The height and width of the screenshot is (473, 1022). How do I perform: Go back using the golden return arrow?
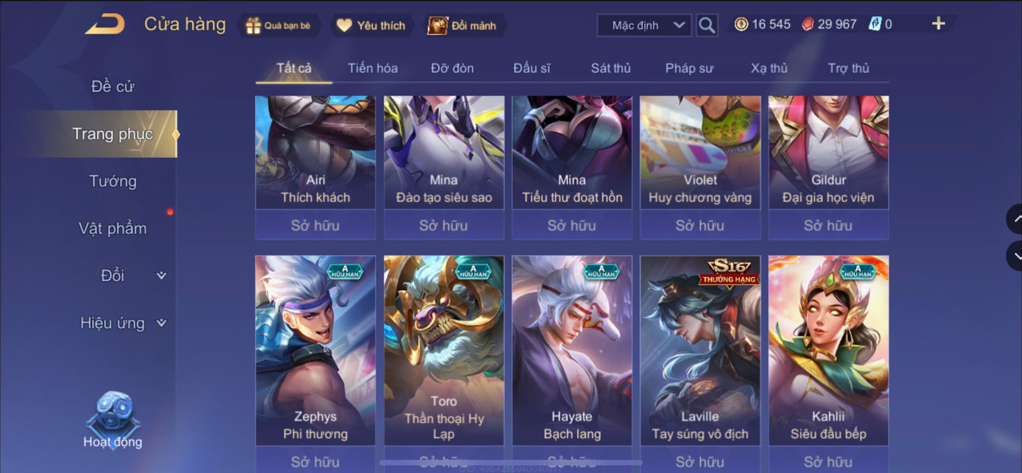click(105, 24)
